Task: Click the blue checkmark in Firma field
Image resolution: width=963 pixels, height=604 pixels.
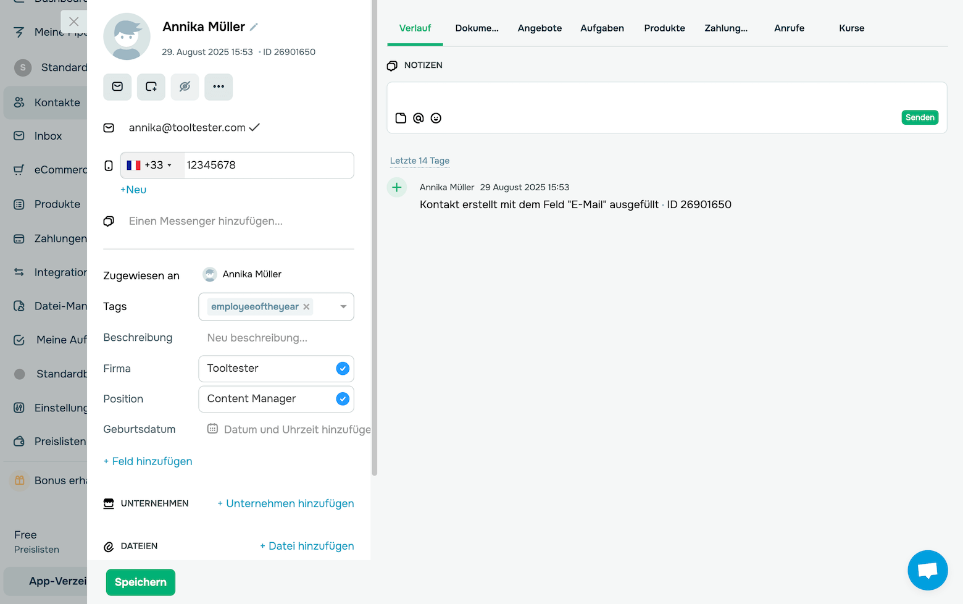Action: [x=343, y=369]
